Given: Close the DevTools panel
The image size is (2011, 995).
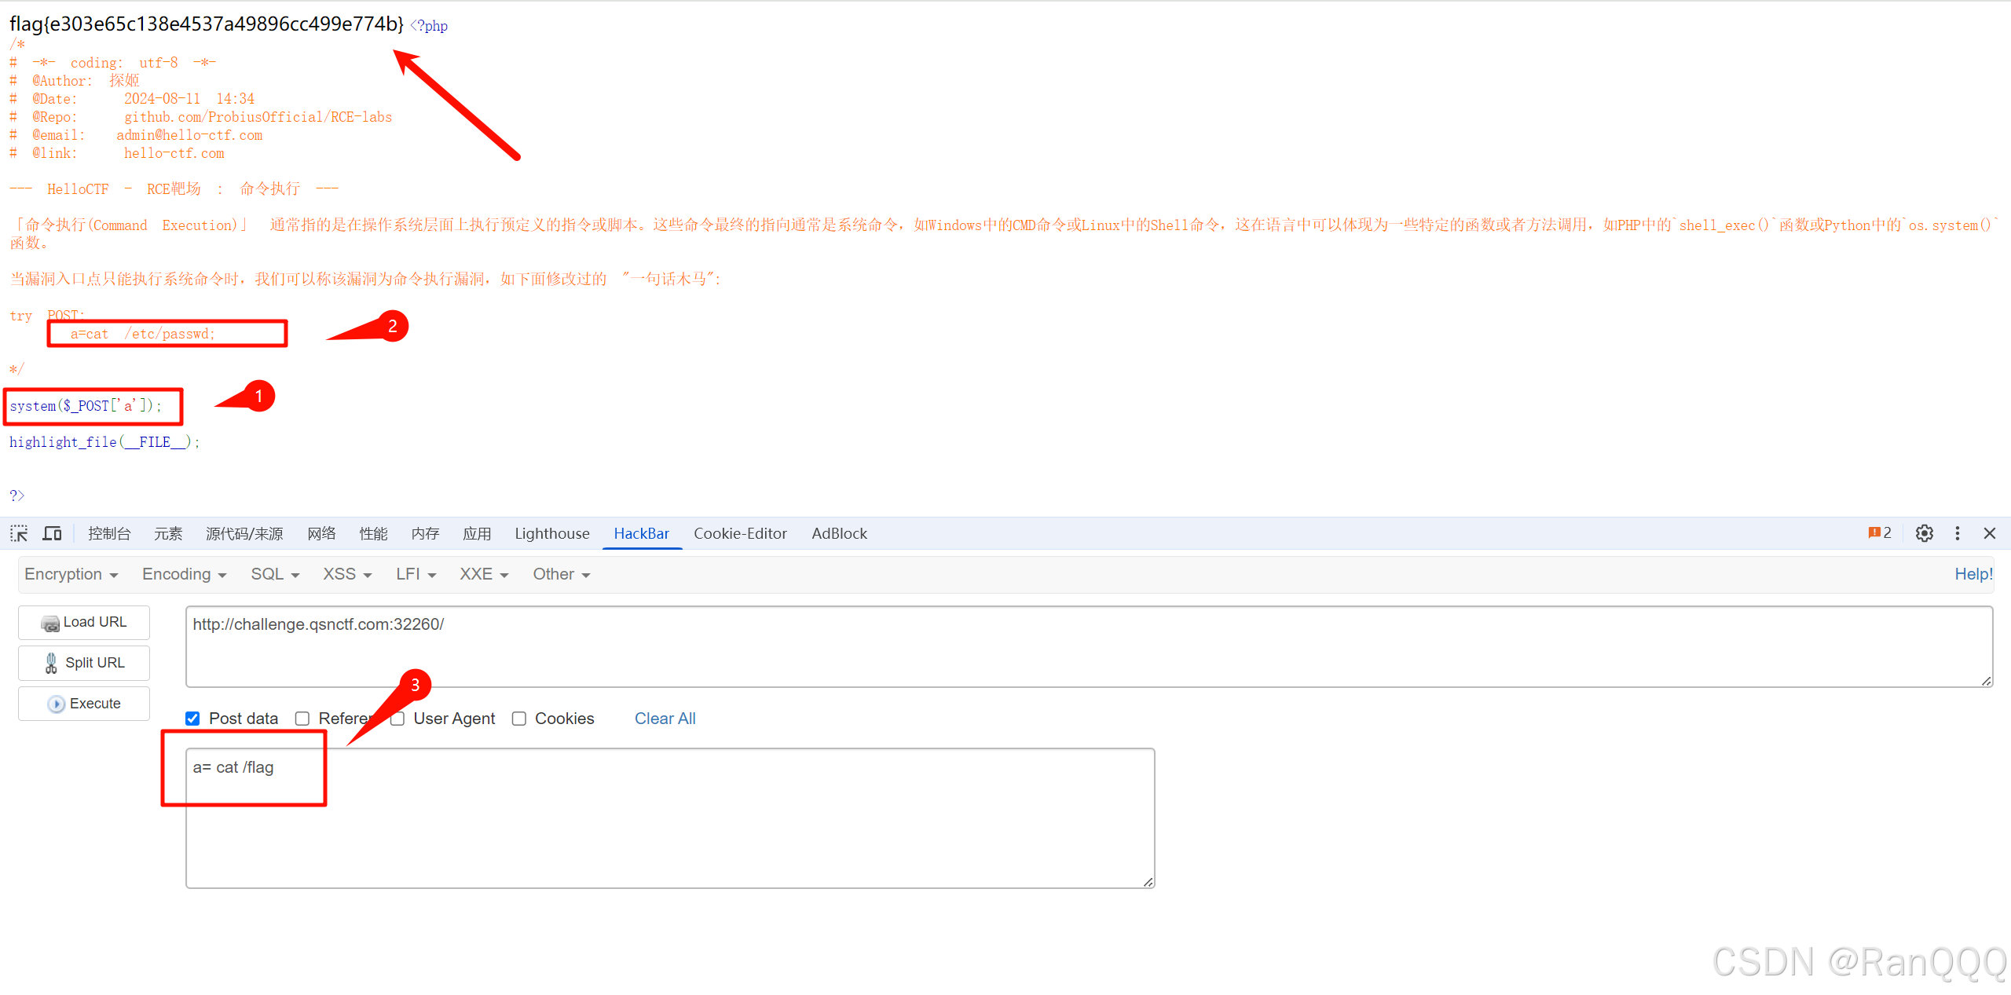Looking at the screenshot, I should [x=1989, y=533].
